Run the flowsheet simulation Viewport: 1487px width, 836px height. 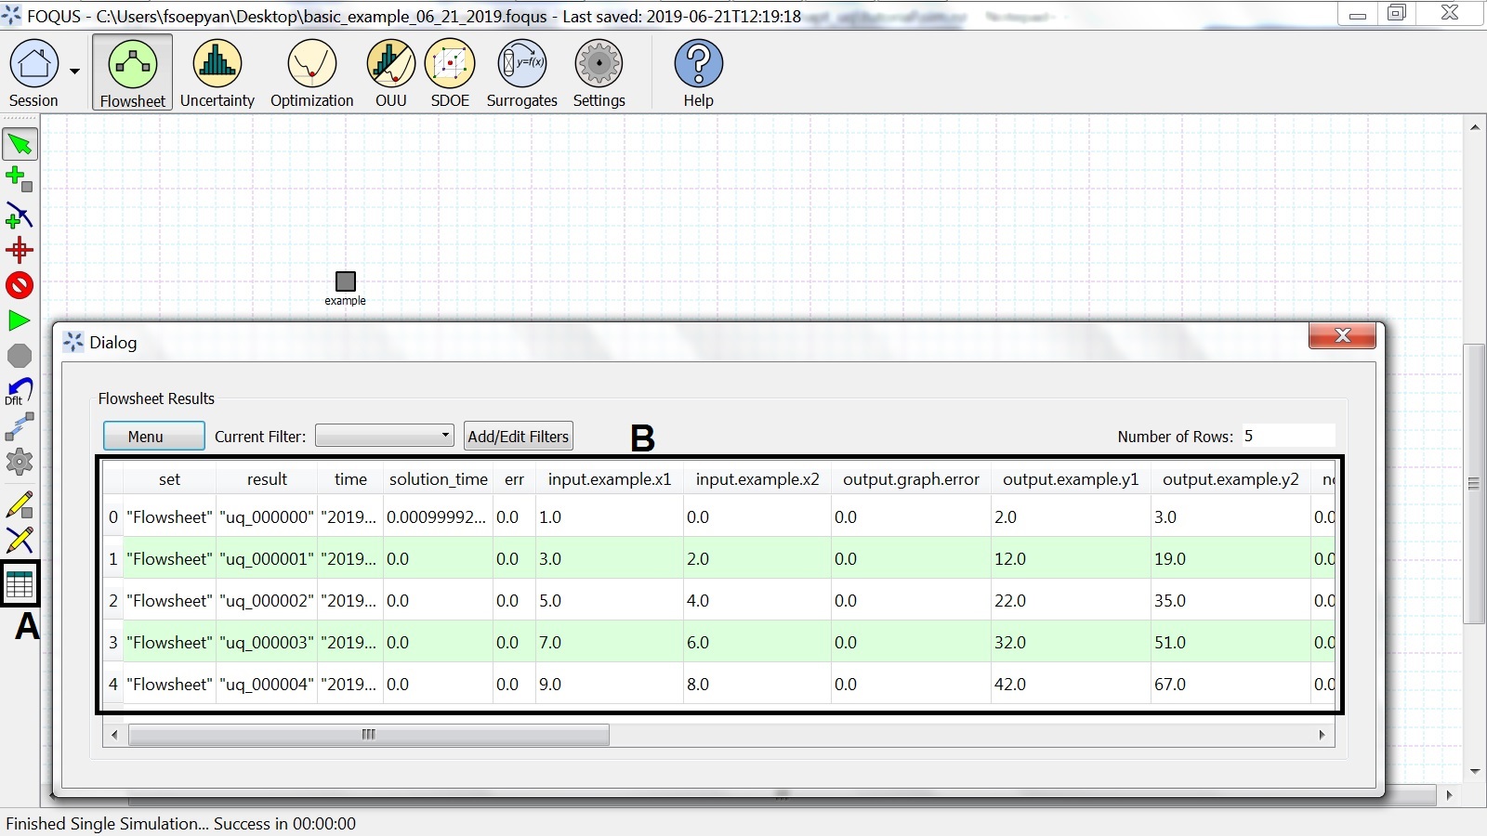pyautogui.click(x=18, y=320)
